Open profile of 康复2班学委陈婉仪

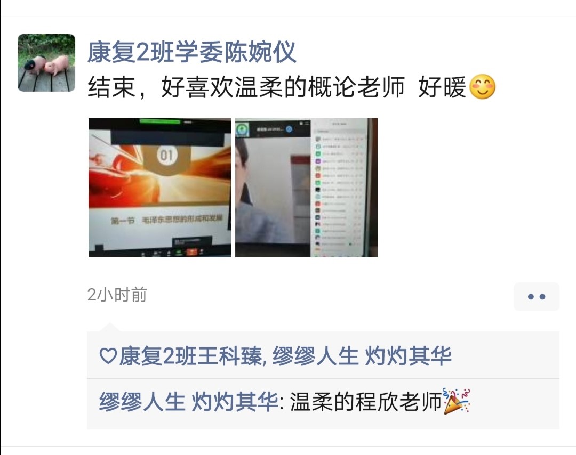(191, 52)
